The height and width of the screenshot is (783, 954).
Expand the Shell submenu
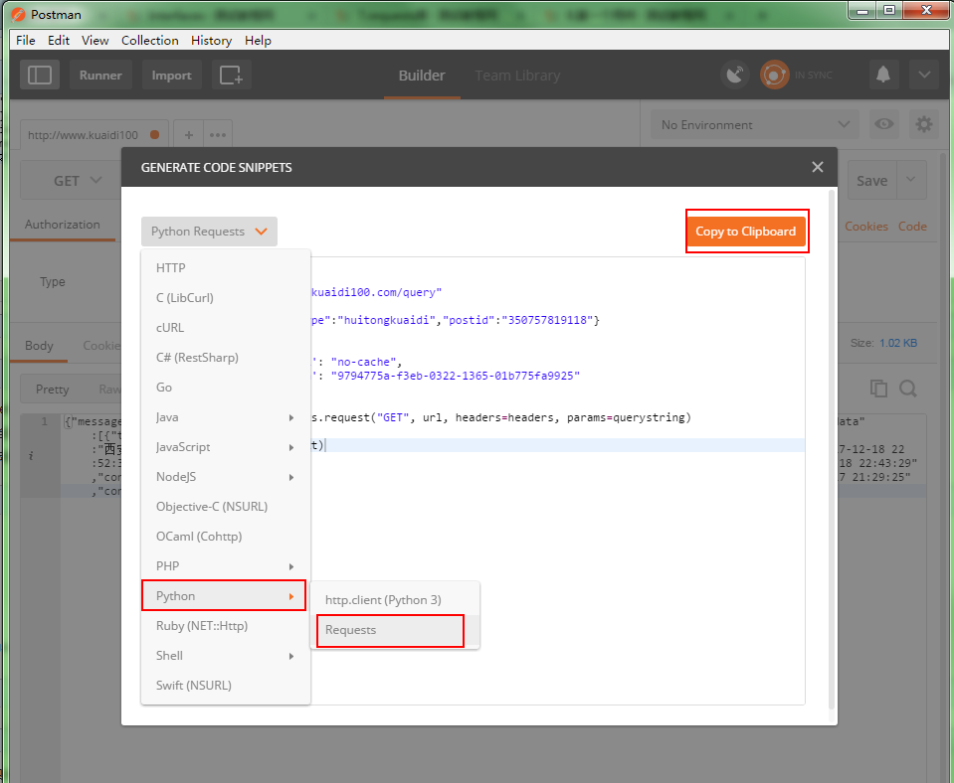click(x=225, y=656)
